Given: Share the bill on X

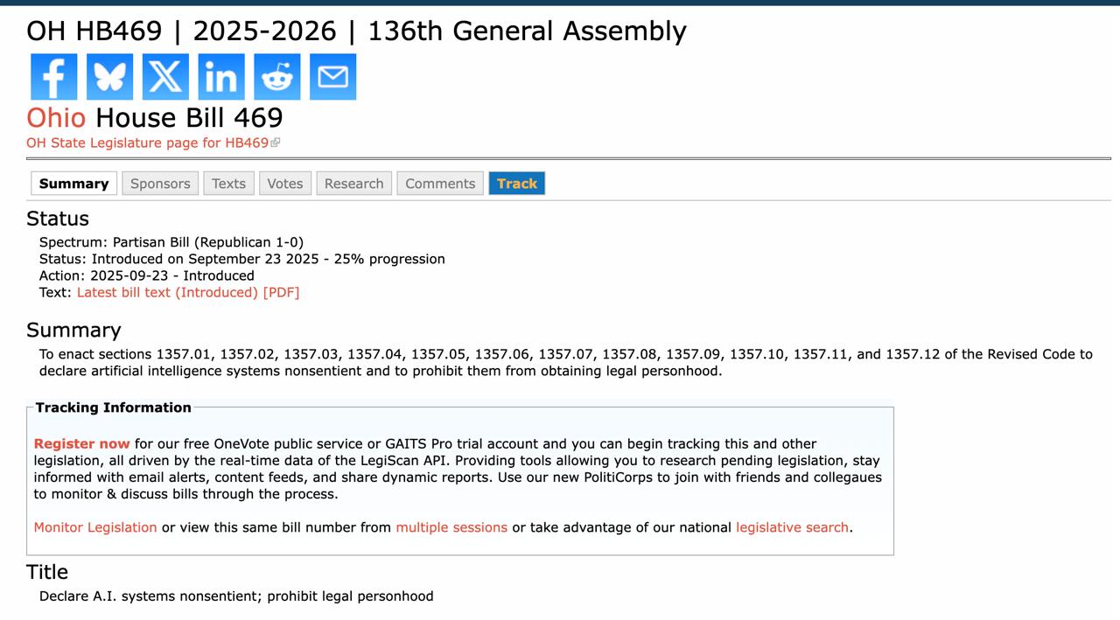Looking at the screenshot, I should (x=165, y=77).
